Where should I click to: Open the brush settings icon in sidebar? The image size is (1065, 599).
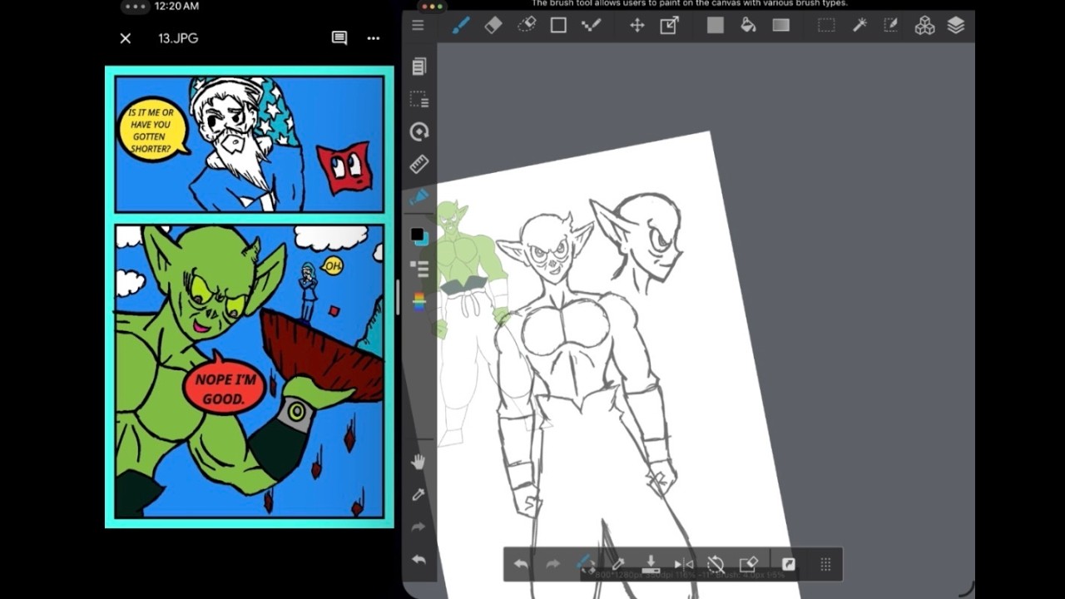tap(419, 197)
